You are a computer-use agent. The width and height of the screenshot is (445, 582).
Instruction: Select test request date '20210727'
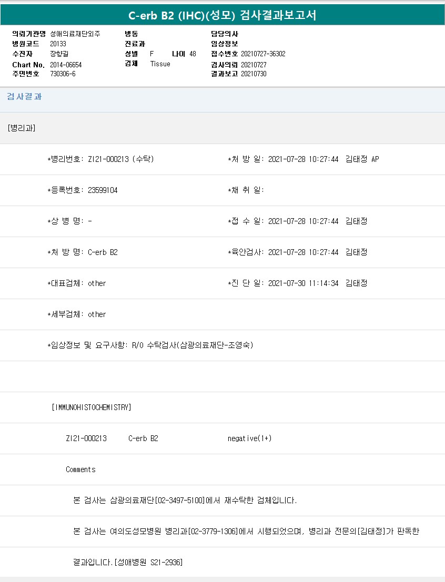pyautogui.click(x=254, y=65)
